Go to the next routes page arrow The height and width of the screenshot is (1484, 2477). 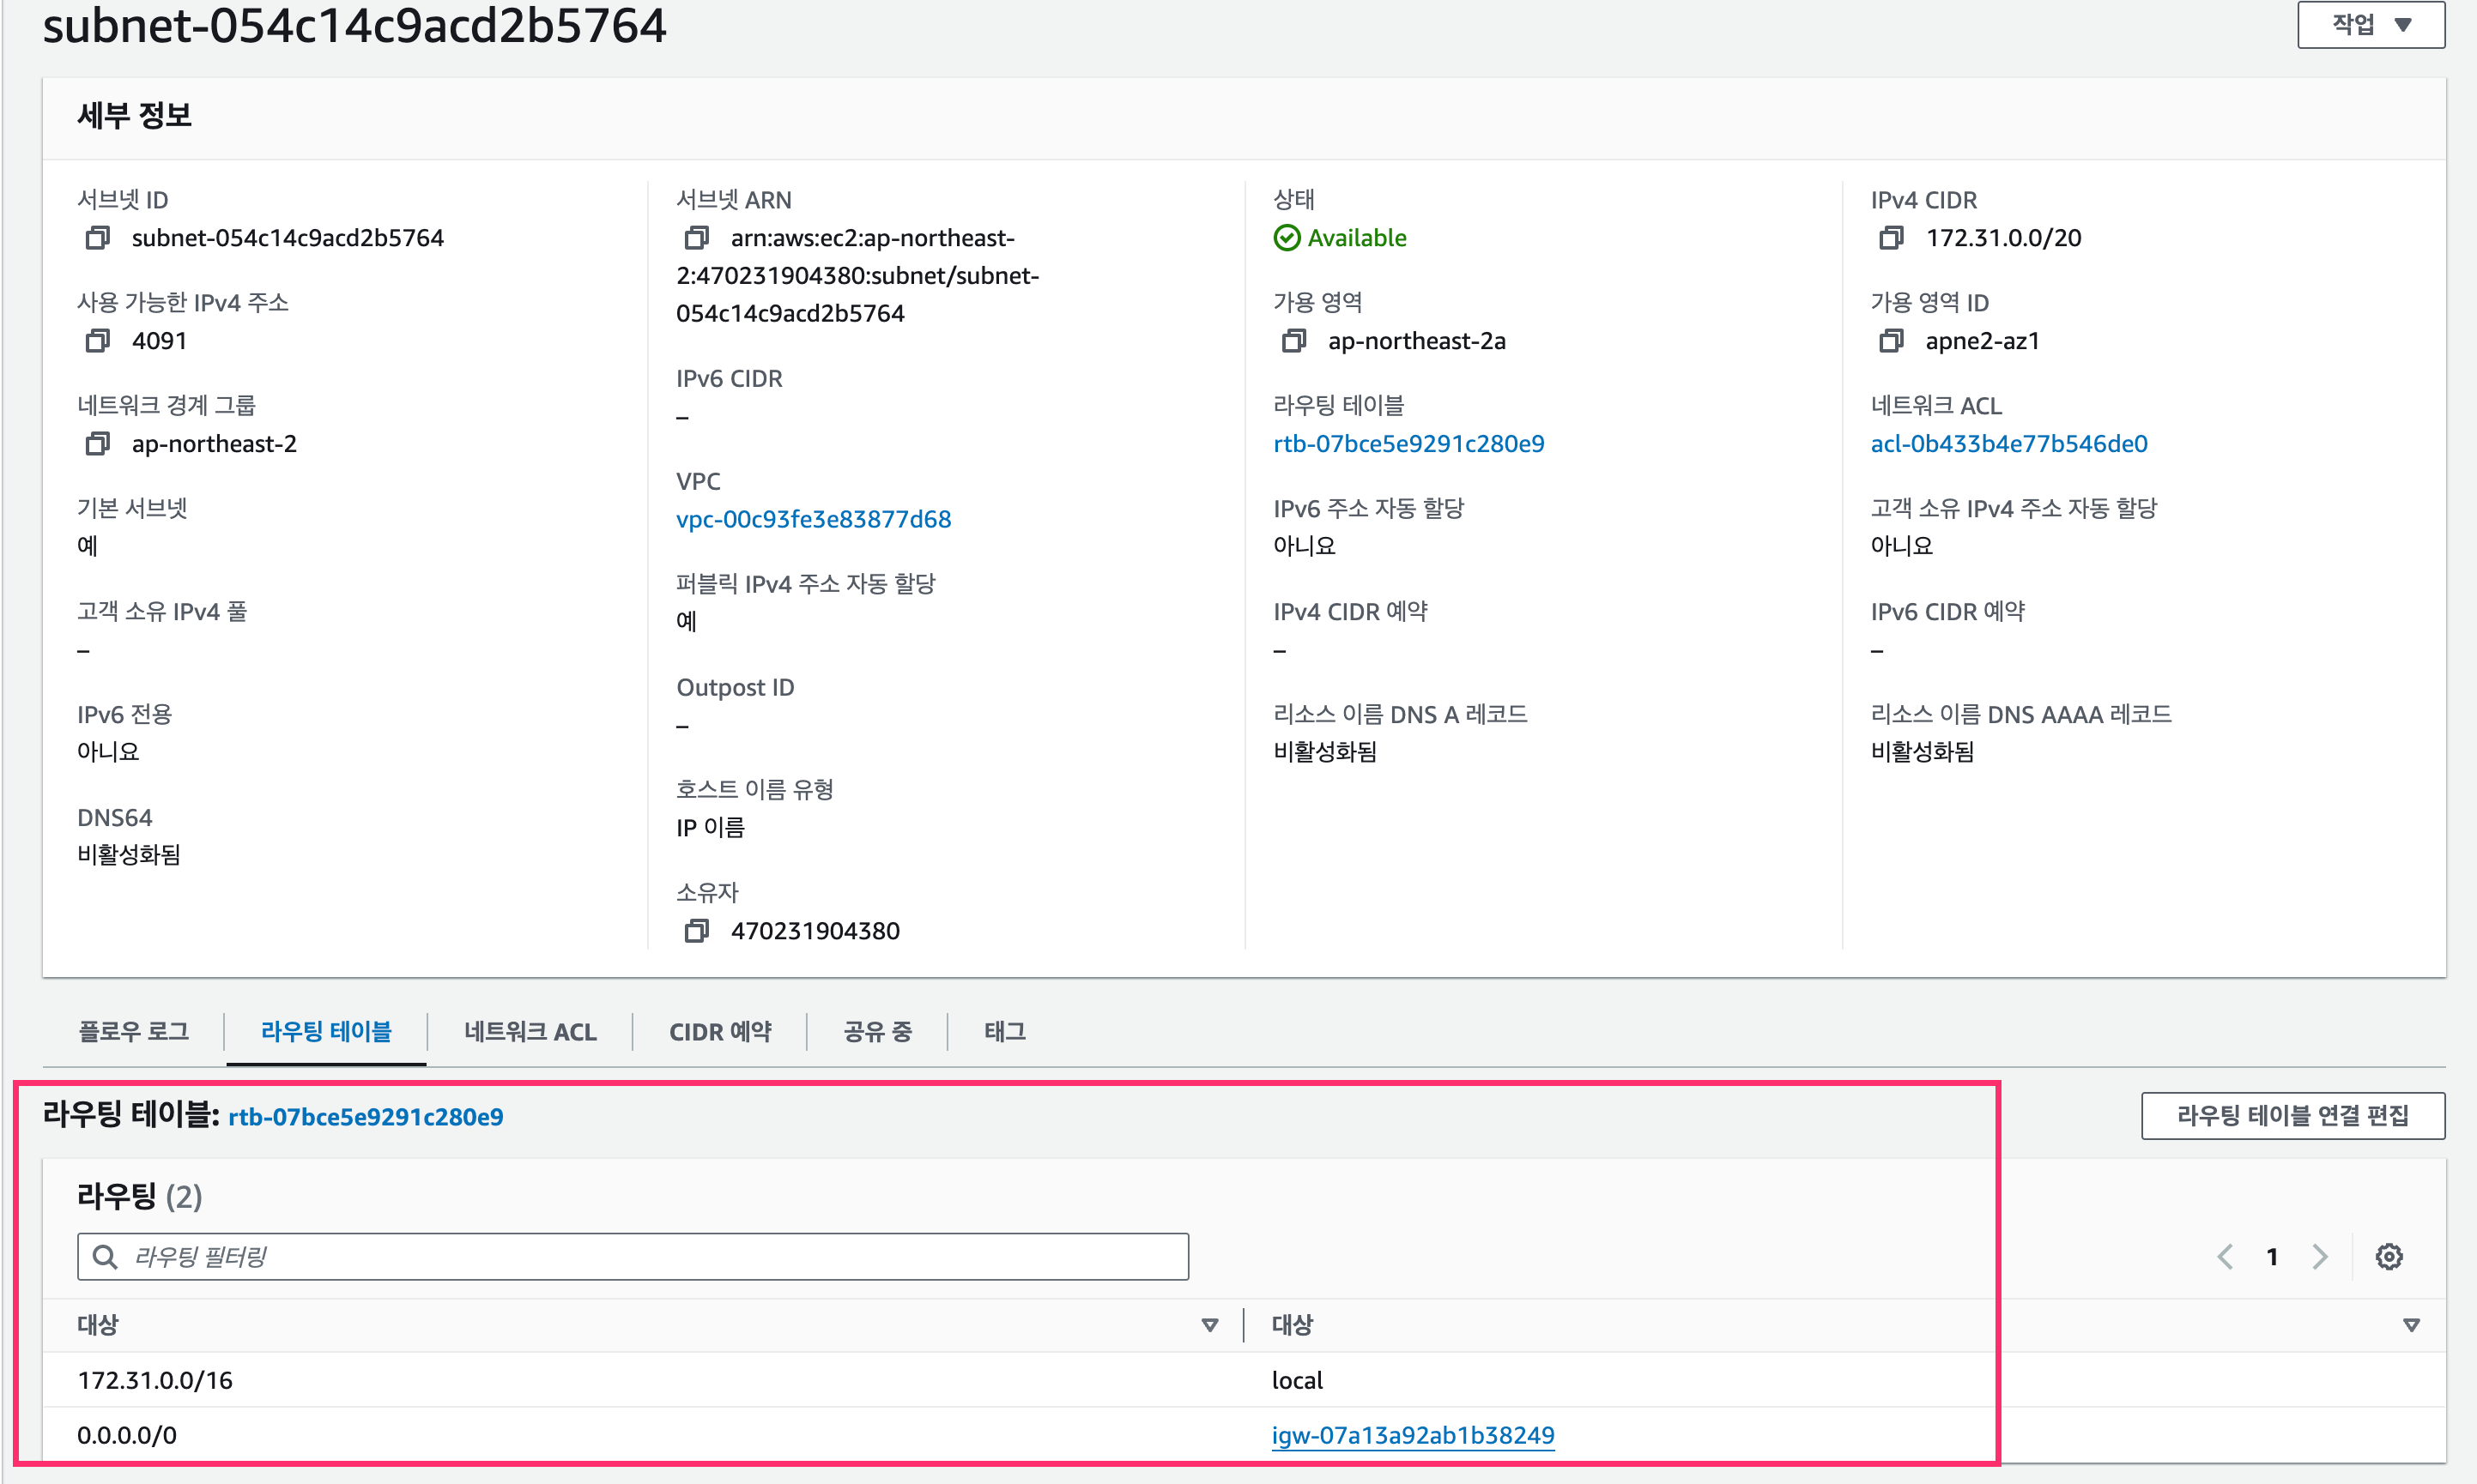pyautogui.click(x=2321, y=1257)
